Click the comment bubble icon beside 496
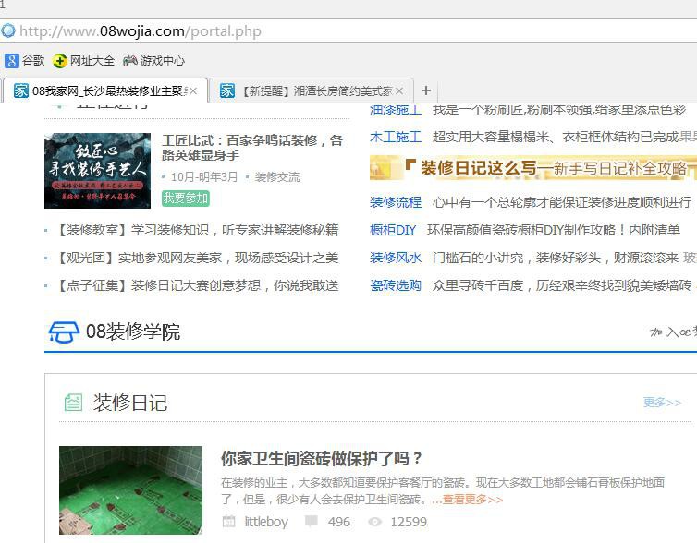 (312, 522)
